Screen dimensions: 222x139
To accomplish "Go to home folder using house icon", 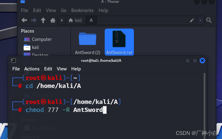I will tap(53, 20).
